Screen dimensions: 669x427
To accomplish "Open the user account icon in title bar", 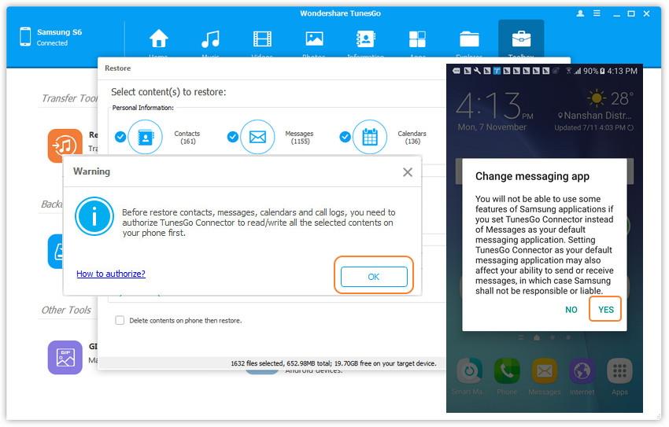I will 581,13.
